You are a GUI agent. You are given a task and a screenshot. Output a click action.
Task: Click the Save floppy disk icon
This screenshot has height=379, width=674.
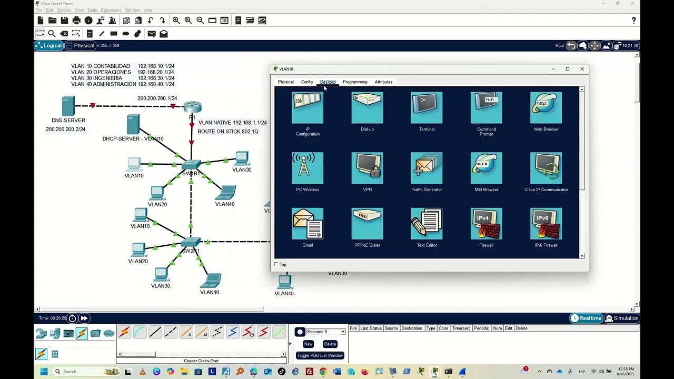(64, 21)
